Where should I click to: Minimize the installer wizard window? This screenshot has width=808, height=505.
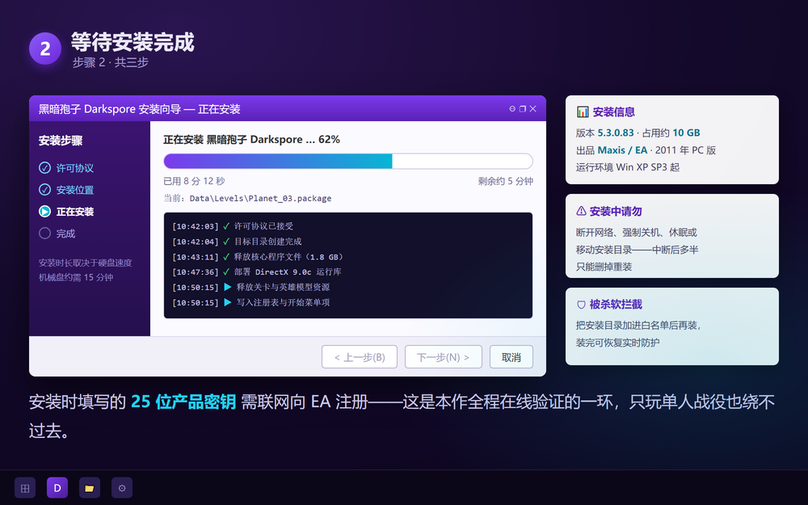coord(512,109)
